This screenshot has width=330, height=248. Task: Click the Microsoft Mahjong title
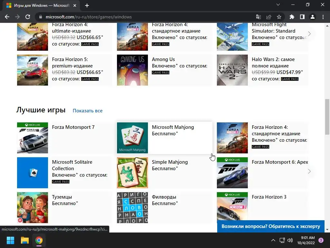point(173,127)
